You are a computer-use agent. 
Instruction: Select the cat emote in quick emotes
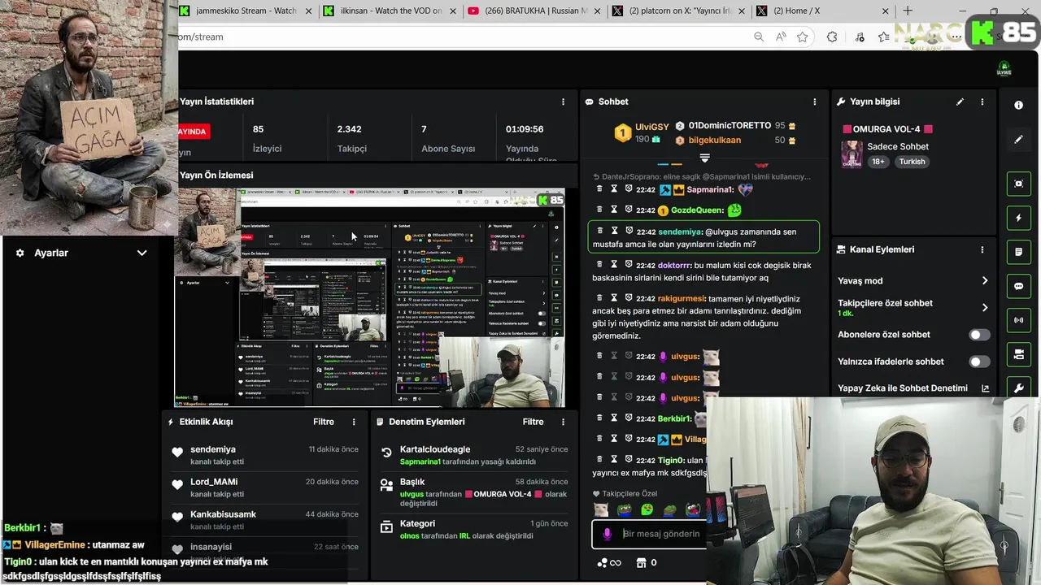click(600, 510)
